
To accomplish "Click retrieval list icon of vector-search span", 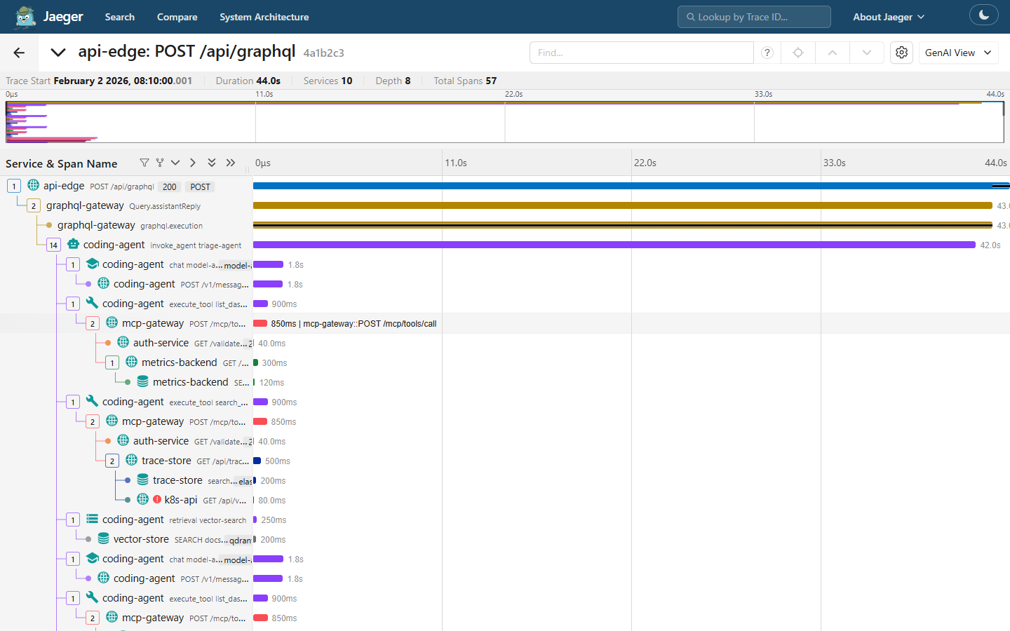I will click(92, 519).
